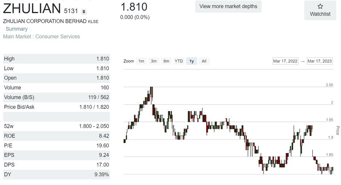Select the 6m zoom range
The image size is (341, 185).
pyautogui.click(x=166, y=61)
